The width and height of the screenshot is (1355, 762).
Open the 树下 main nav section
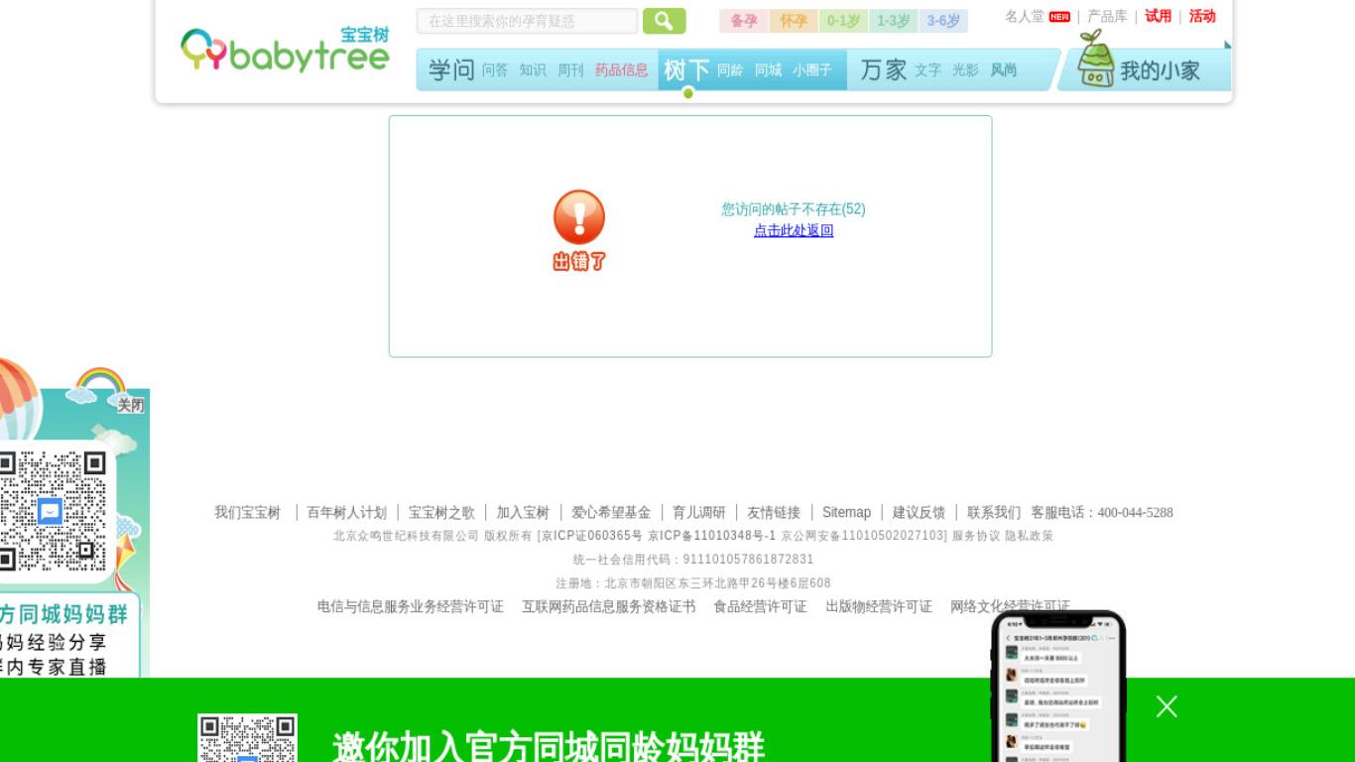[686, 70]
